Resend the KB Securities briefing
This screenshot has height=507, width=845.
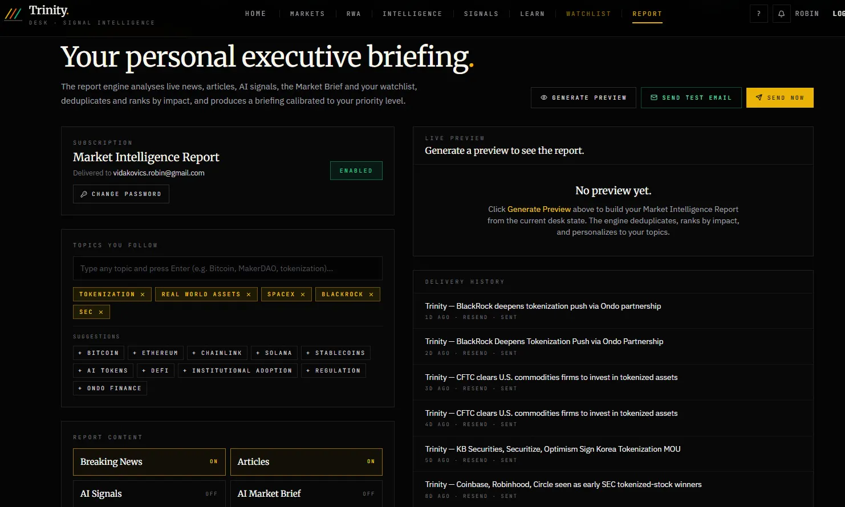click(475, 460)
